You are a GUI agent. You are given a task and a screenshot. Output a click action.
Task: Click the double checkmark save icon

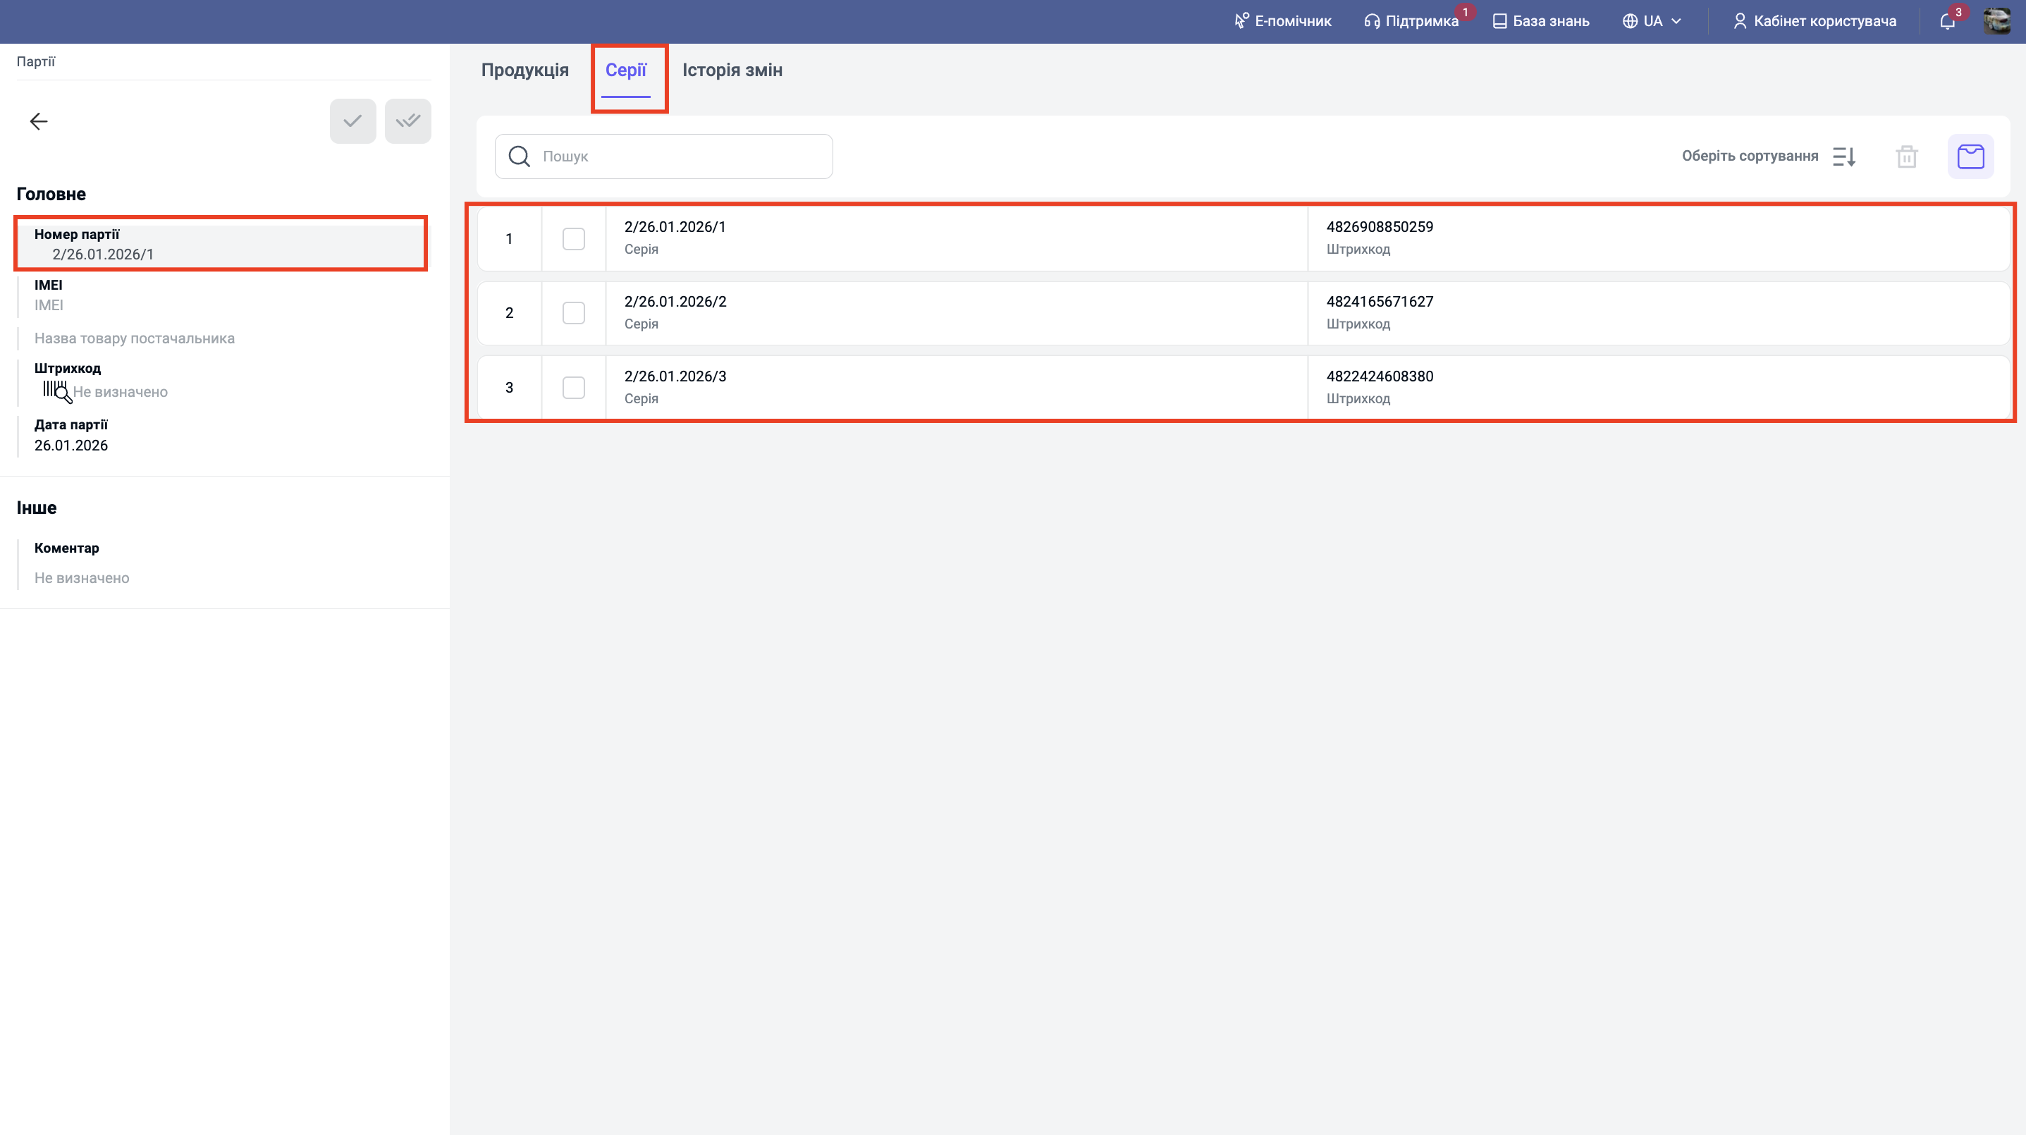[407, 121]
